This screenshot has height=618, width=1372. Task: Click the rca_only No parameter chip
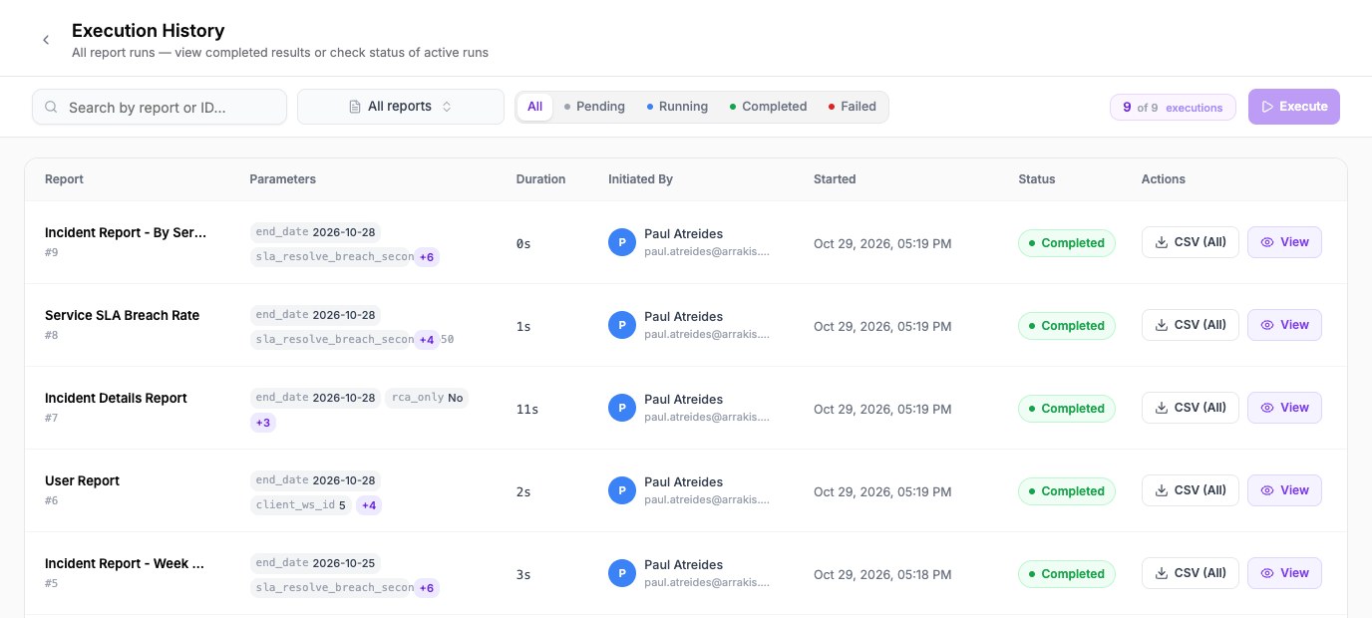coord(427,398)
